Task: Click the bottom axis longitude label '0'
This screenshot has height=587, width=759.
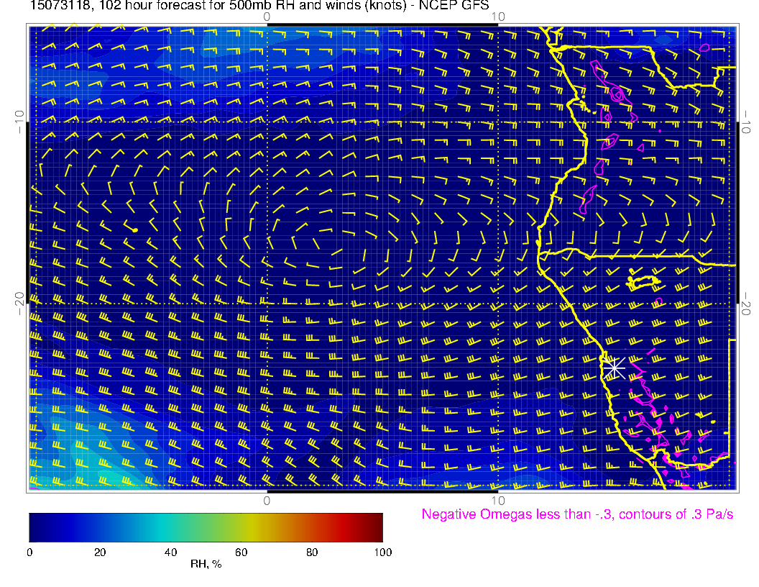Action: (x=267, y=499)
